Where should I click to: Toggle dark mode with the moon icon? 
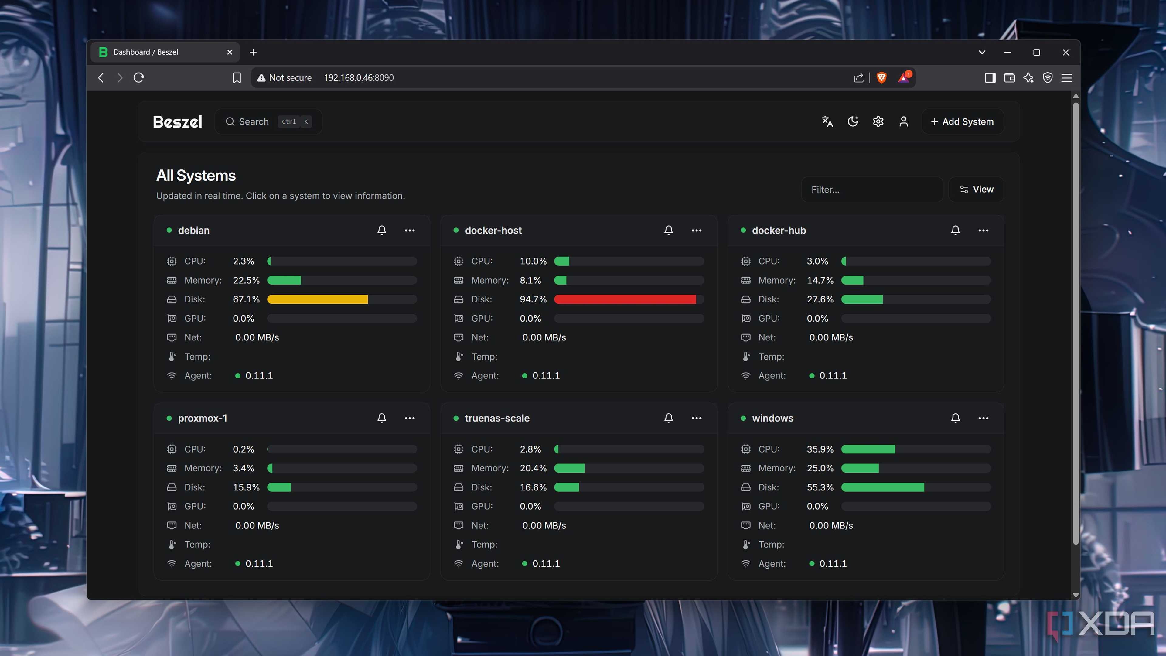click(x=853, y=121)
